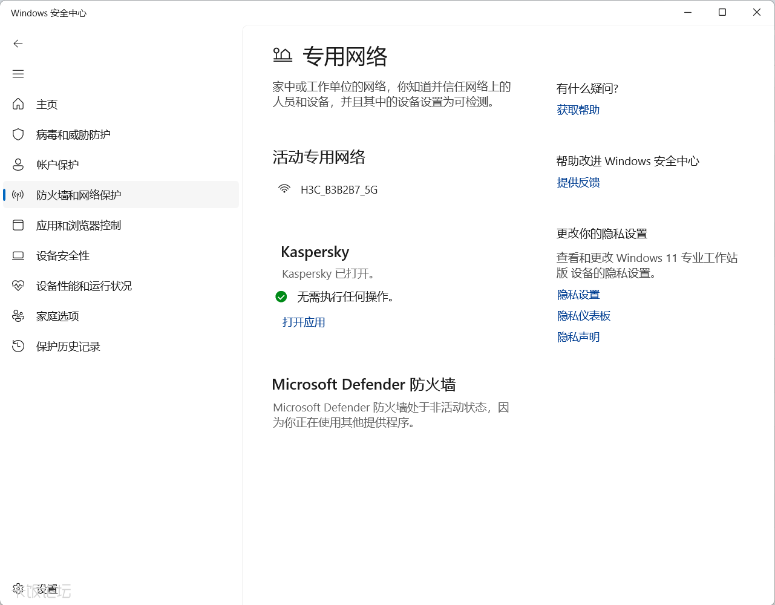Click the heart icon for 设备性能和运行状况
Viewport: 775px width, 605px height.
[x=18, y=286]
